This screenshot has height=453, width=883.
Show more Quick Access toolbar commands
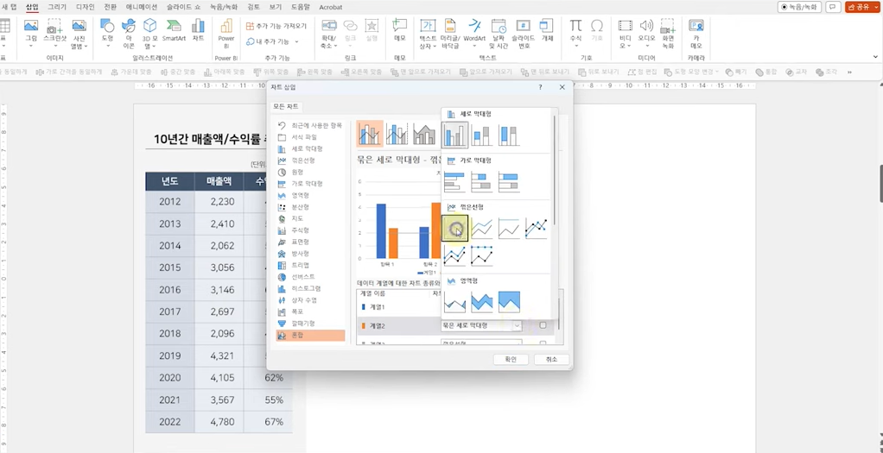click(x=849, y=72)
